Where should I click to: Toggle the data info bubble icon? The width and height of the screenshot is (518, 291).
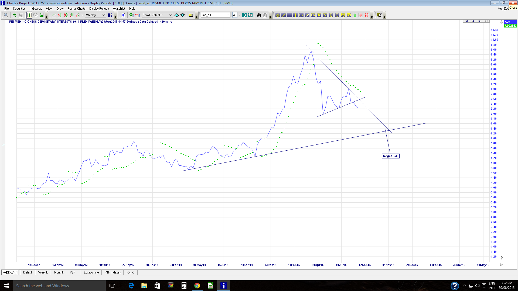[x=35, y=15]
